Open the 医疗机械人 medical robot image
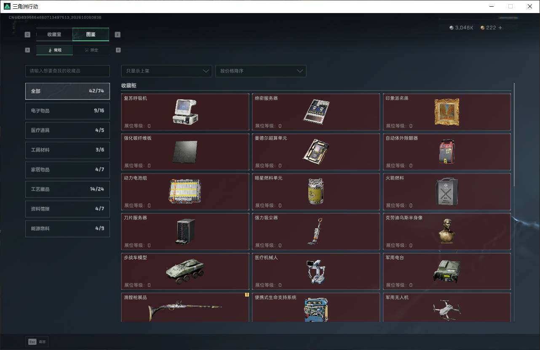 (316, 271)
